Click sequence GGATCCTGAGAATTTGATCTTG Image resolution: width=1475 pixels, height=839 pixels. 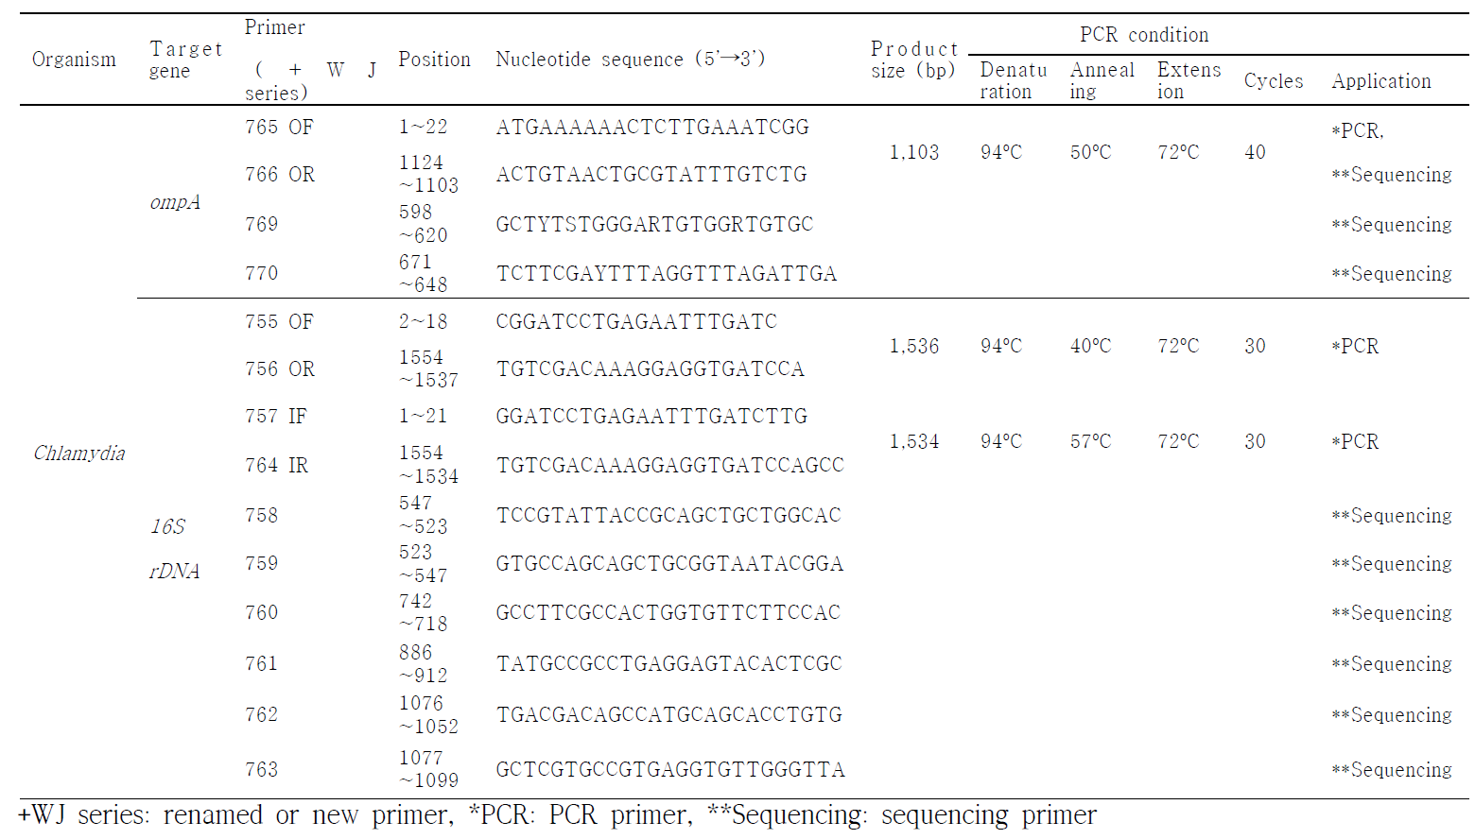click(x=651, y=417)
